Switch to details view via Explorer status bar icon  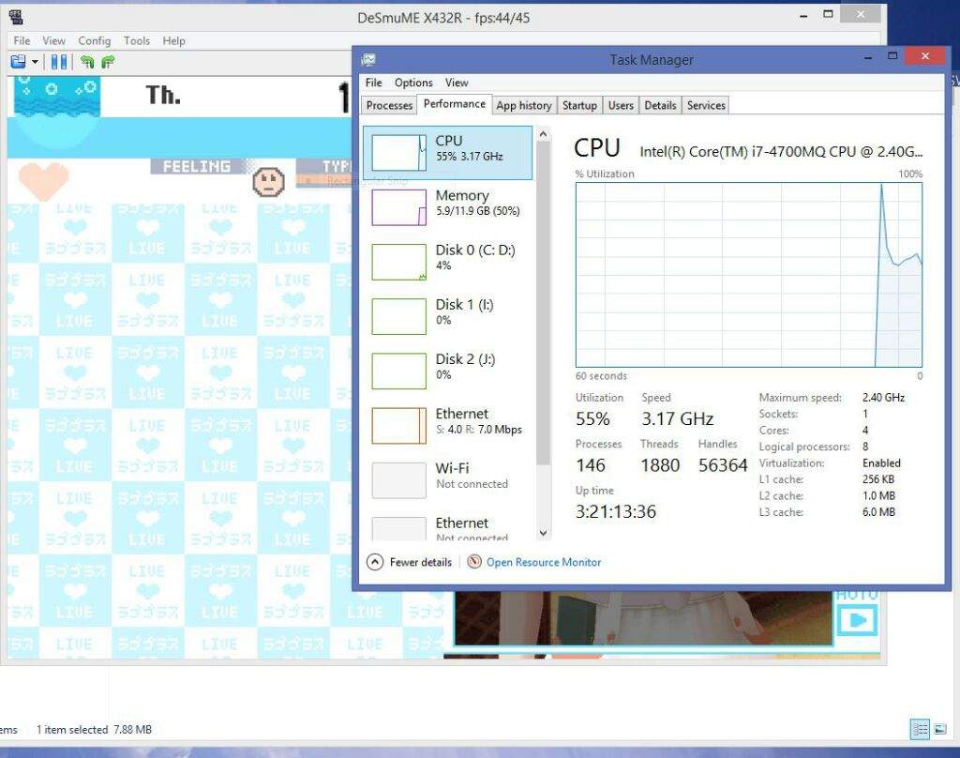pos(920,729)
